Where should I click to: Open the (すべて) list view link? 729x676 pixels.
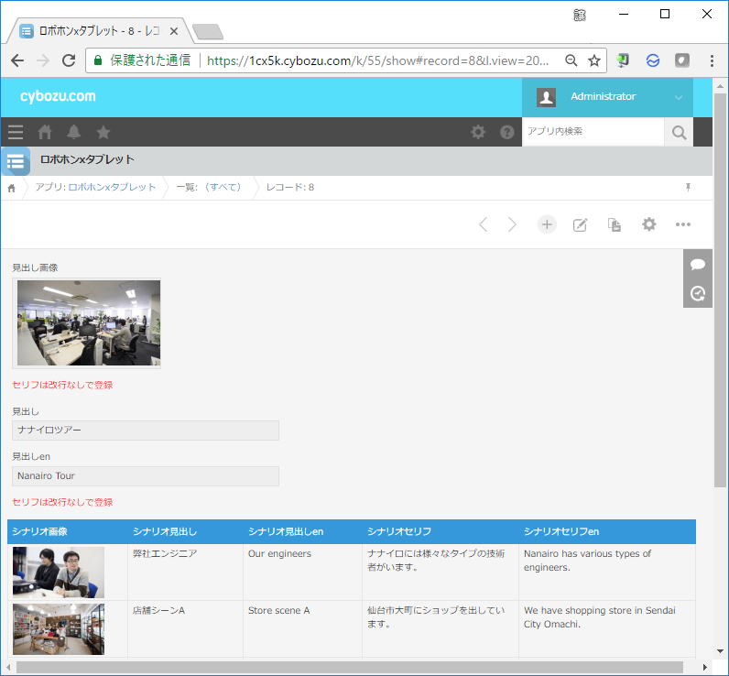point(223,187)
